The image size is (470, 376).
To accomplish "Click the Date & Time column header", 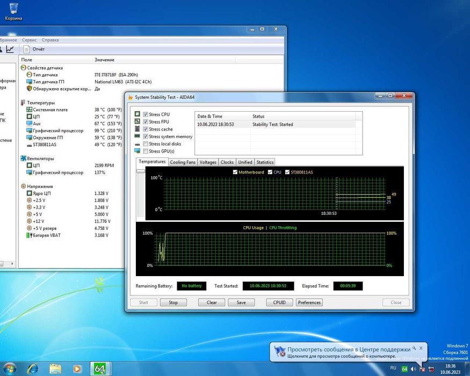I will point(223,117).
